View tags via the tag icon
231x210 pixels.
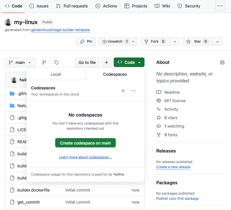[56, 62]
